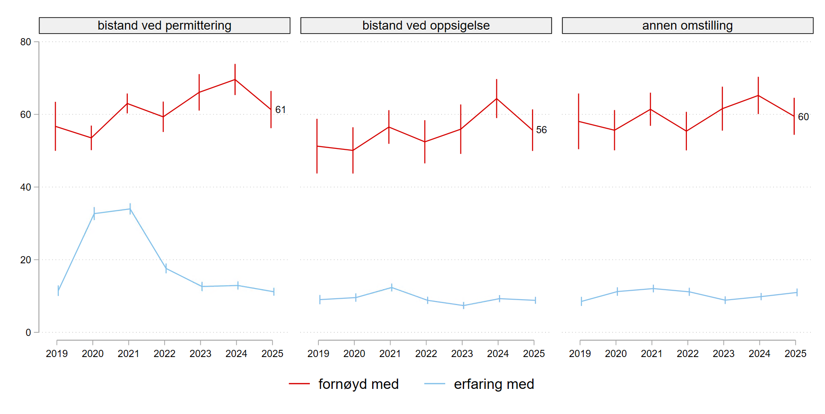This screenshot has width=825, height=414.
Task: Select the "fornøyd med" legend label
Action: pos(358,384)
